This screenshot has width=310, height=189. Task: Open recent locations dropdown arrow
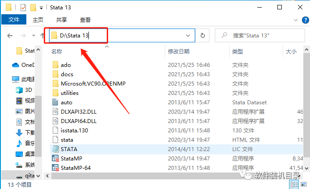[34, 36]
